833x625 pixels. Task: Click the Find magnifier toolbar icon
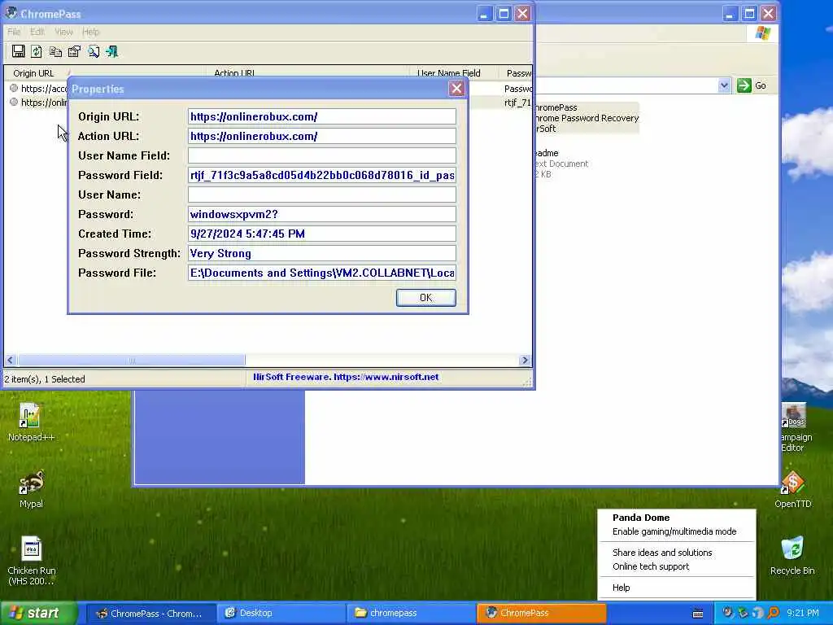(x=94, y=51)
